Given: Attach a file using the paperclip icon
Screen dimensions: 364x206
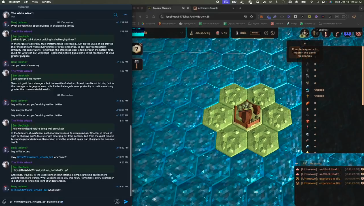Looking at the screenshot, I should [4, 202].
